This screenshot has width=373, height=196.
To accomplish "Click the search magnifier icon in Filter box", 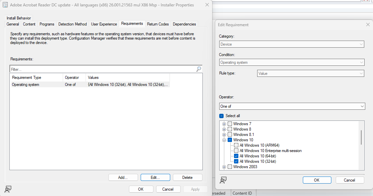I will (199, 69).
